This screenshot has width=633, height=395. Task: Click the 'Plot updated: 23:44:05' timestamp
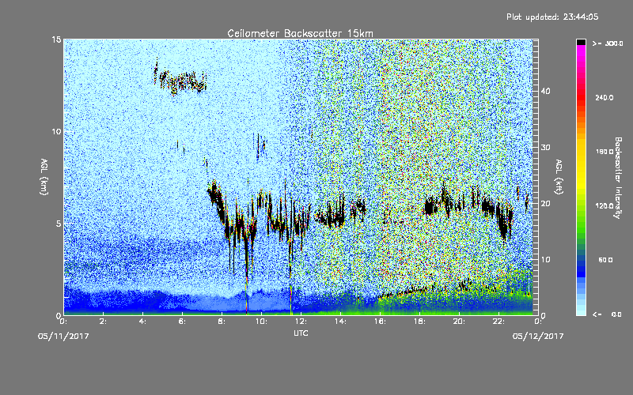[552, 17]
